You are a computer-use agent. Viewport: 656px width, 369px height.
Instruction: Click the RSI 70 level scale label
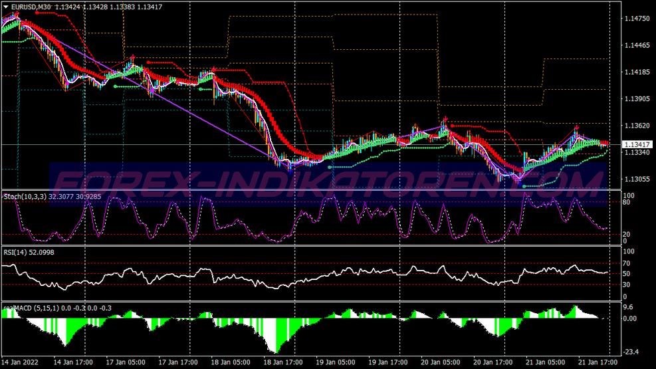pyautogui.click(x=625, y=264)
